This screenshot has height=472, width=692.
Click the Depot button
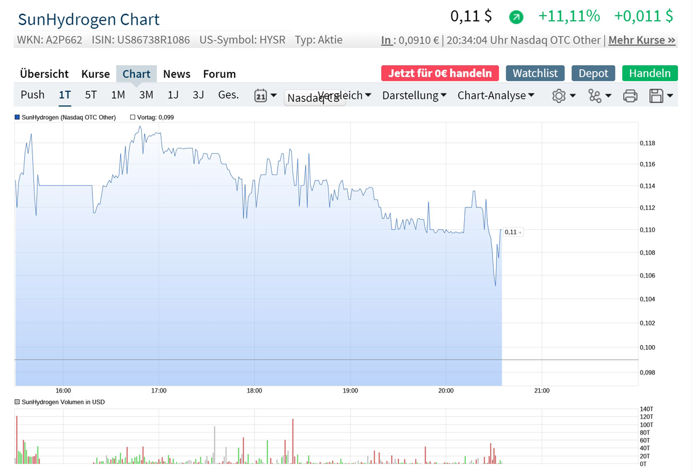[x=593, y=73]
